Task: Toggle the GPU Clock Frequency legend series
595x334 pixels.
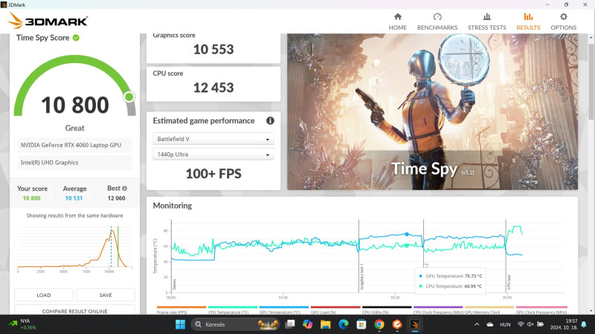Action: pos(541,310)
